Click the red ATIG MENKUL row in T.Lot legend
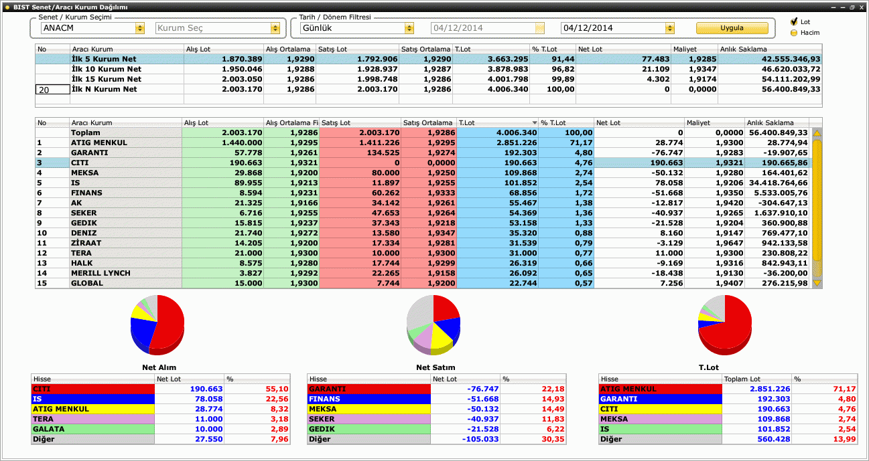869x461 pixels. tap(728, 389)
